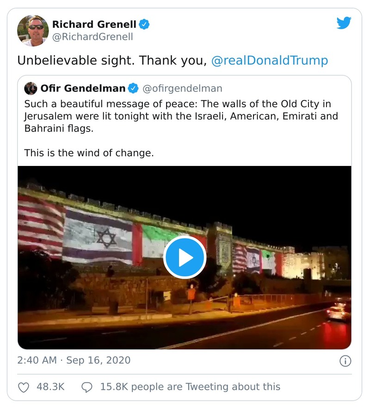370x411 pixels.
Task: Open replies via the speech bubble icon
Action: point(88,386)
